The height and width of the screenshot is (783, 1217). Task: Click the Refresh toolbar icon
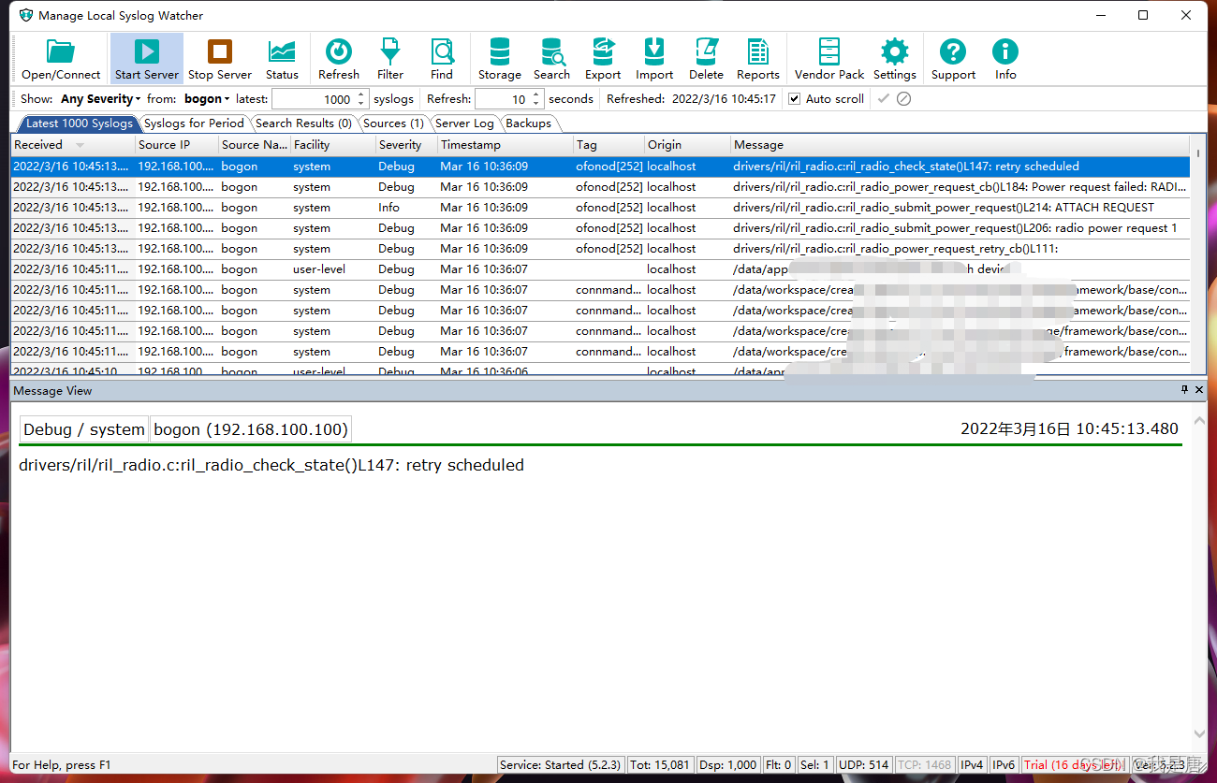click(x=338, y=57)
